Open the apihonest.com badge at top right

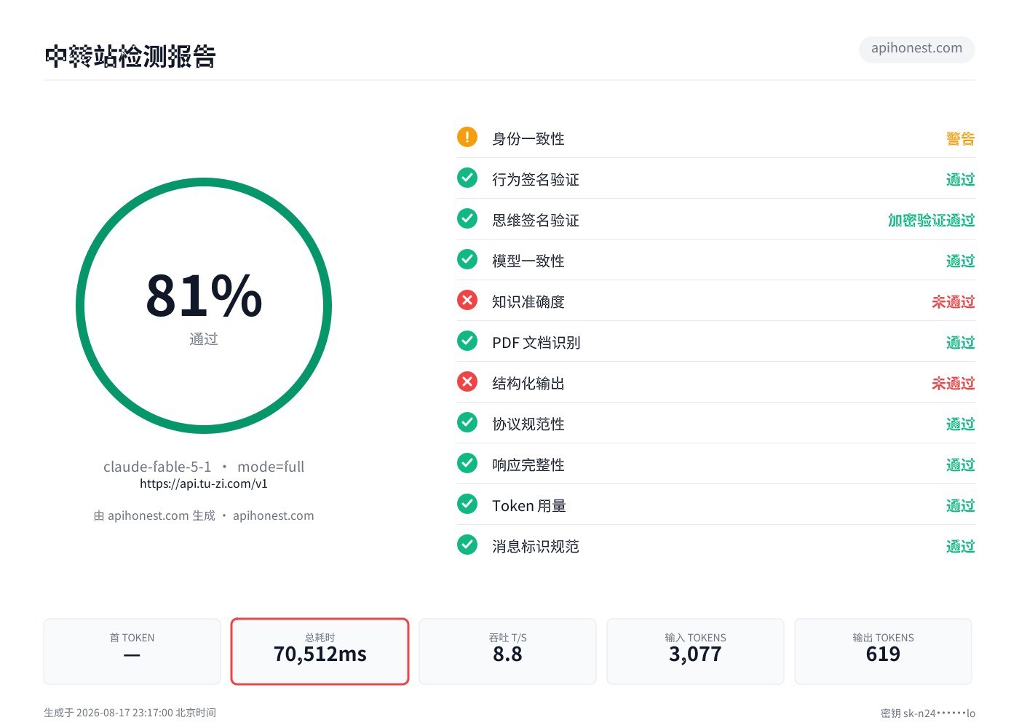[917, 49]
